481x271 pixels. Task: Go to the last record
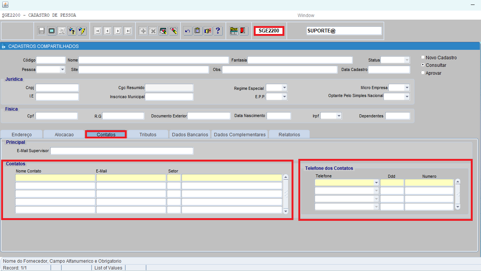coord(128,31)
